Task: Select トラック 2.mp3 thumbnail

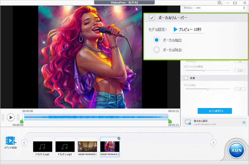Action: (x=42, y=147)
